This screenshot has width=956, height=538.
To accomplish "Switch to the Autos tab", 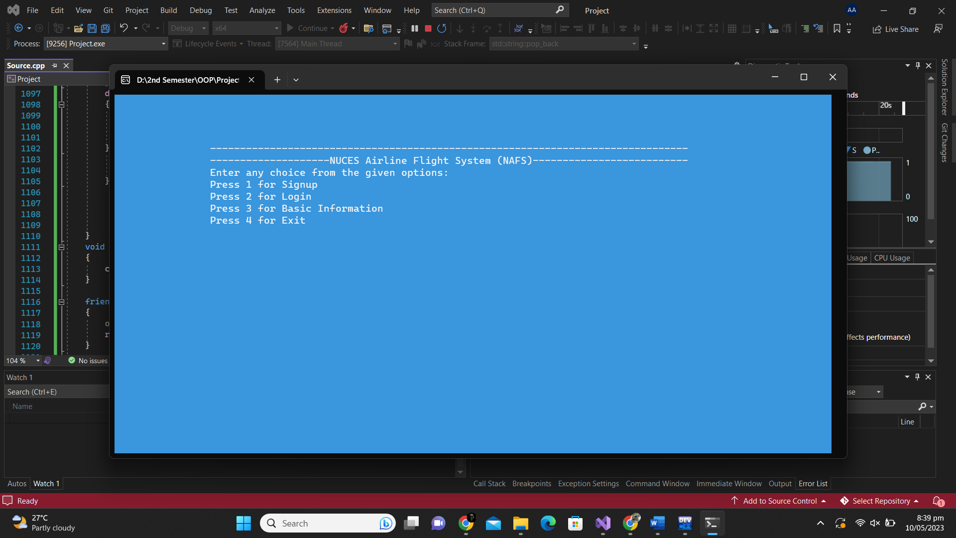I will [17, 483].
